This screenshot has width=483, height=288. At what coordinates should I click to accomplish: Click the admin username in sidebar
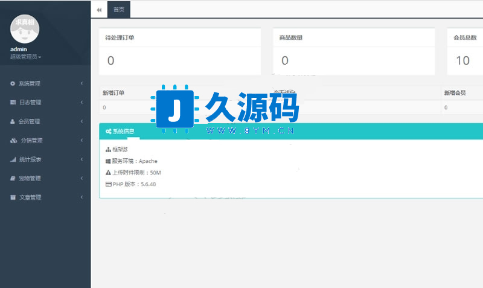pos(19,49)
